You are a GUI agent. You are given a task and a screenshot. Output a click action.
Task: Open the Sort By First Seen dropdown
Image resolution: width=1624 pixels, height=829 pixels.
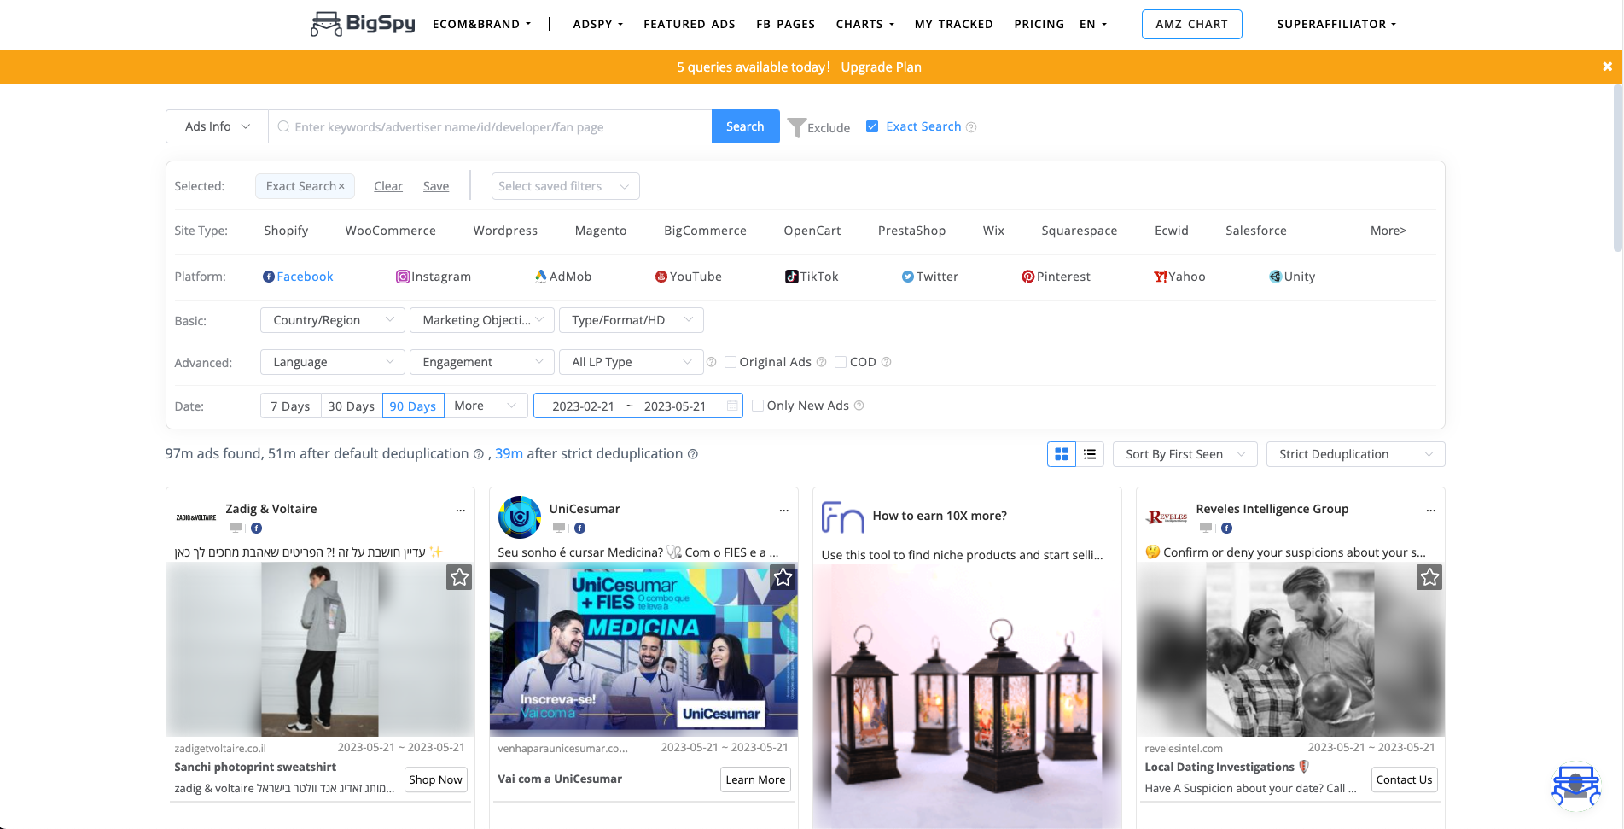coord(1185,454)
